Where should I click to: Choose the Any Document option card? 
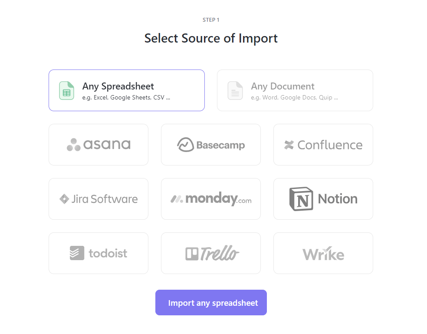click(295, 90)
